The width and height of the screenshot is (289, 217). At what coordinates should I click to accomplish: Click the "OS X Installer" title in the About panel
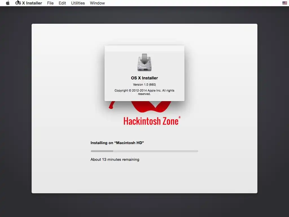144,78
